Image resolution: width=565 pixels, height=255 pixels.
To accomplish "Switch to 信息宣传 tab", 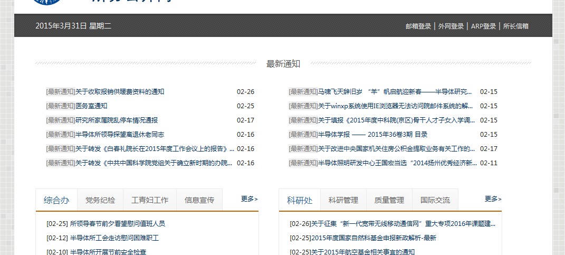I will point(199,200).
